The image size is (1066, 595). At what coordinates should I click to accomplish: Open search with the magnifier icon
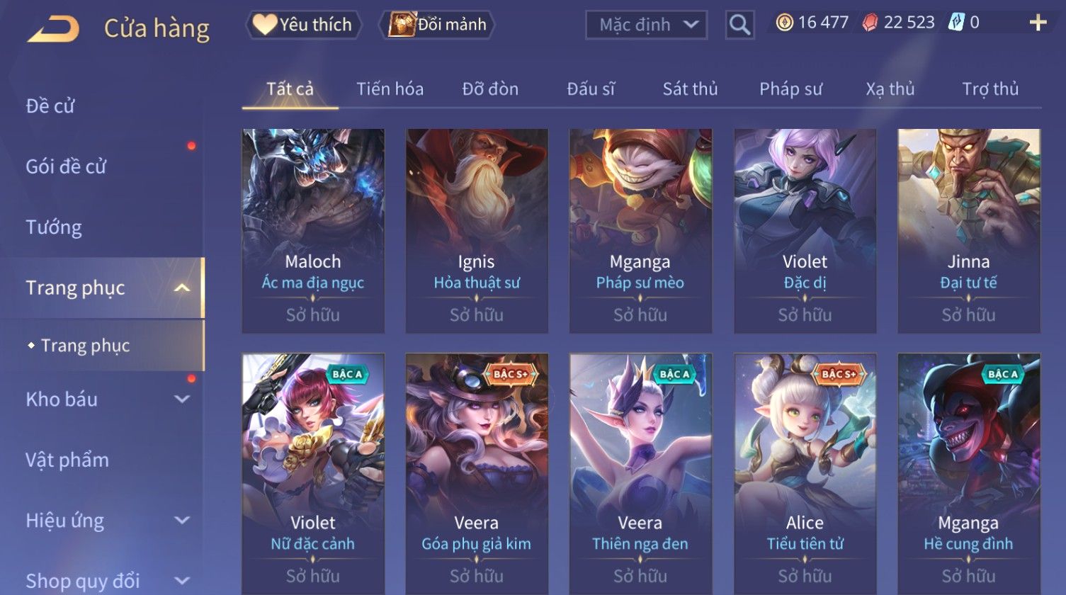point(739,25)
